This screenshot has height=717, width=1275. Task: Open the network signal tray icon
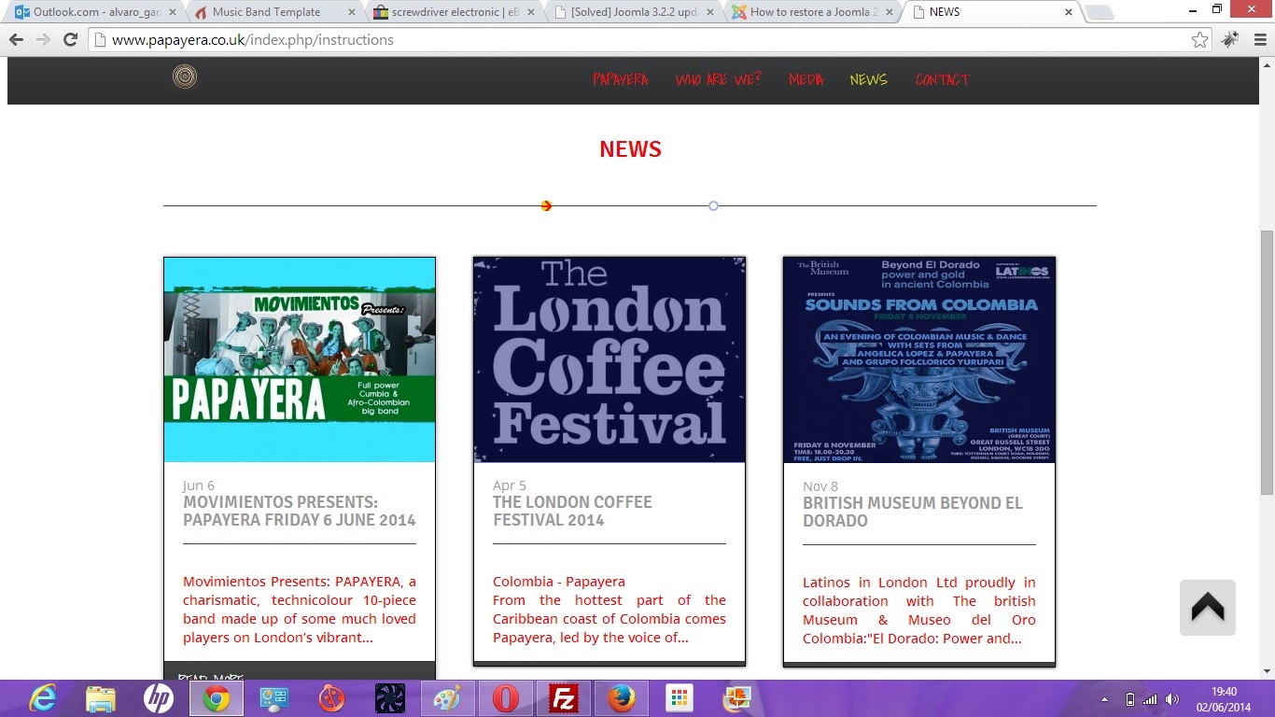coord(1150,699)
